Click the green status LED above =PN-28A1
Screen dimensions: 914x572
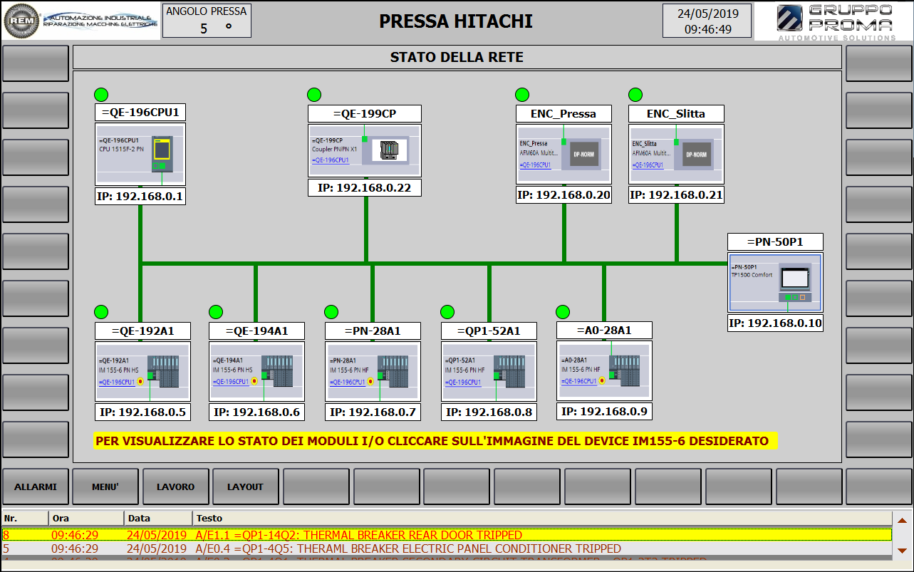click(x=331, y=312)
